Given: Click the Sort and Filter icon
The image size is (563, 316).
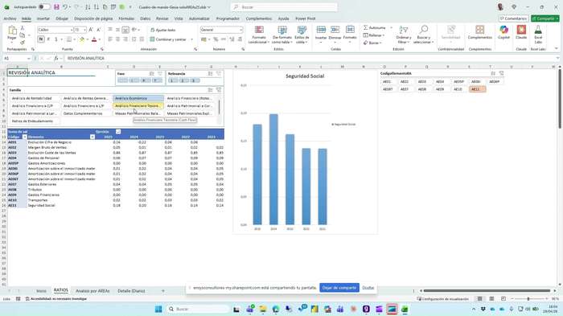Looking at the screenshot, I should 404,35.
